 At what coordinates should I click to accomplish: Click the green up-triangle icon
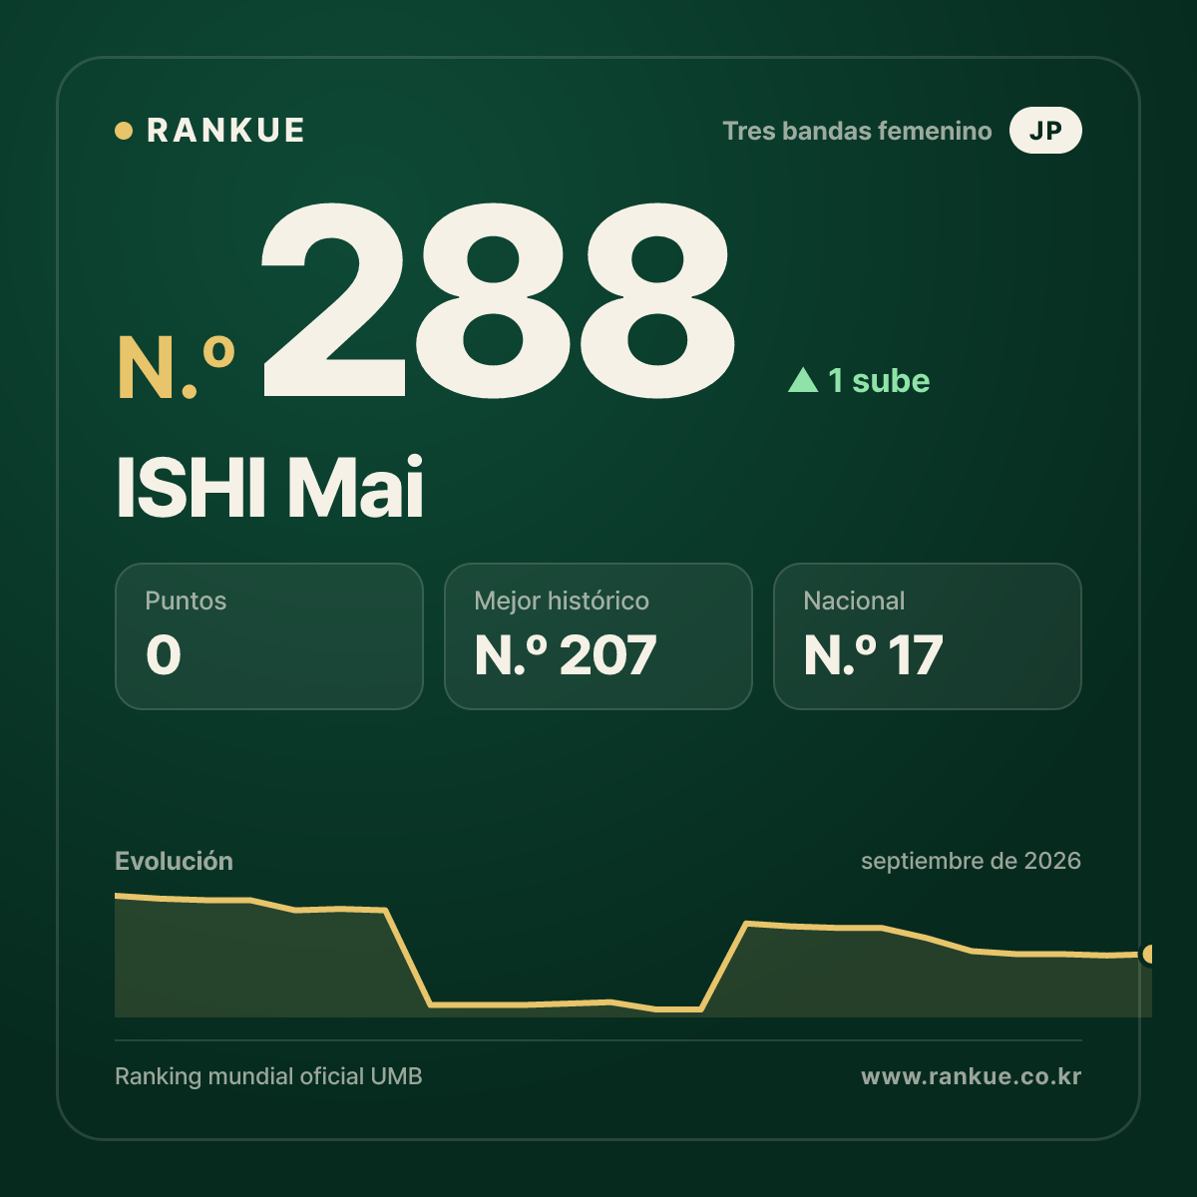tap(803, 380)
